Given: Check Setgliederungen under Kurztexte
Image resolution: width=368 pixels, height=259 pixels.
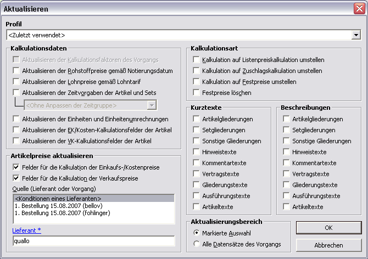Looking at the screenshot, I should tap(196, 130).
